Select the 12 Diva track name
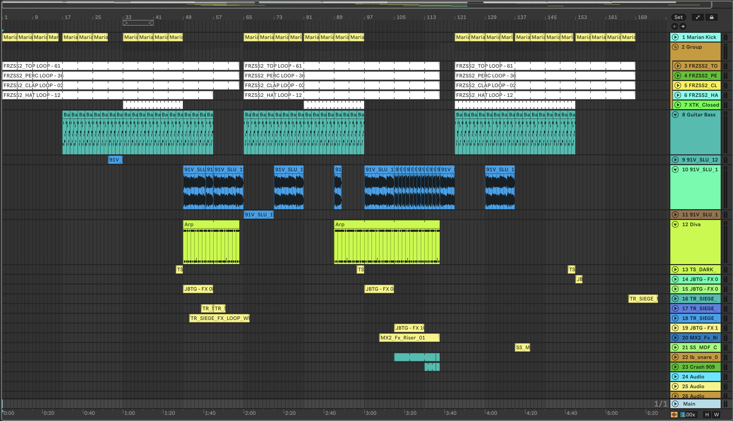Image resolution: width=733 pixels, height=421 pixels. (x=691, y=224)
